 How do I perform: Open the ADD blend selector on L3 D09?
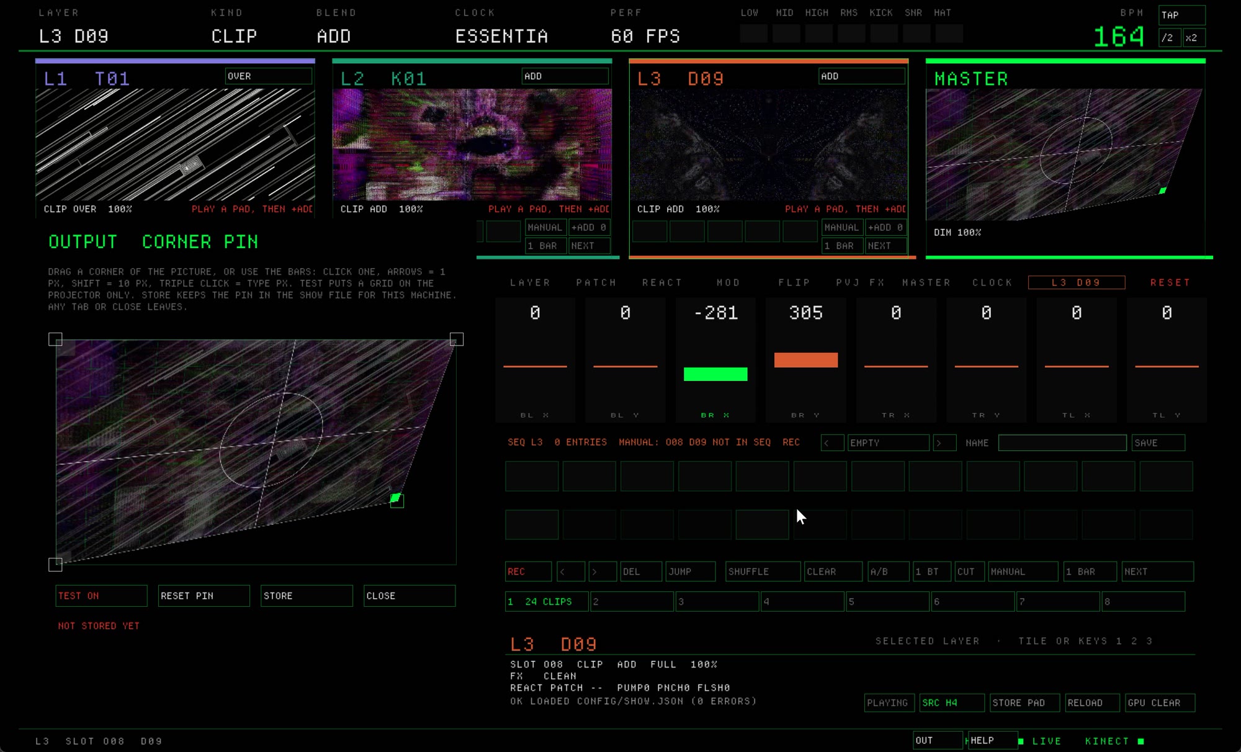pyautogui.click(x=861, y=76)
